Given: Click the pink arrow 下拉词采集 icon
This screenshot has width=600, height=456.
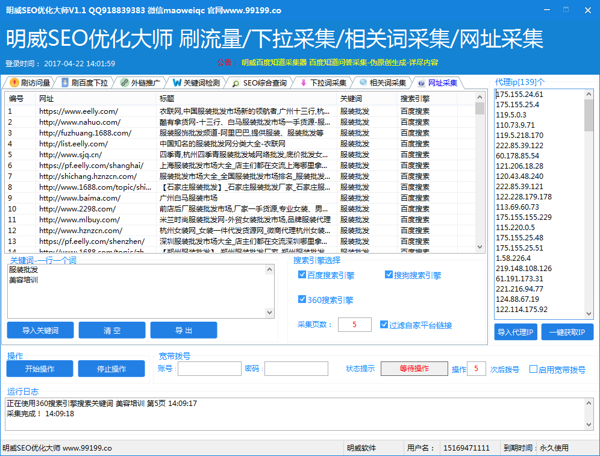Looking at the screenshot, I should [303, 83].
